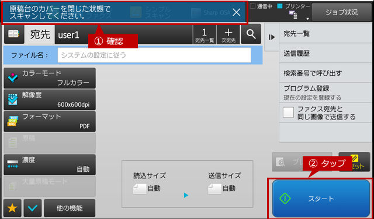Select プログラム登録 menu item
The width and height of the screenshot is (374, 219).
(325, 93)
